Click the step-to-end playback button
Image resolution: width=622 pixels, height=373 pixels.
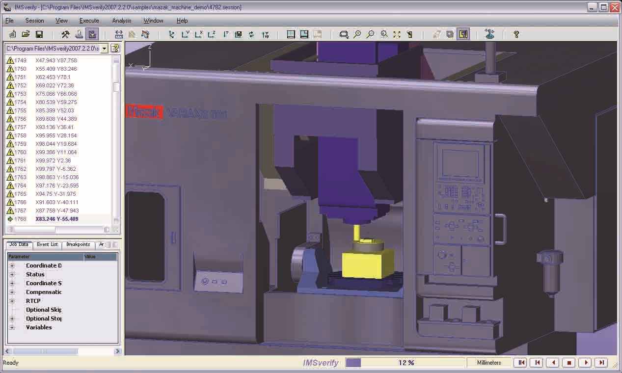(601, 363)
